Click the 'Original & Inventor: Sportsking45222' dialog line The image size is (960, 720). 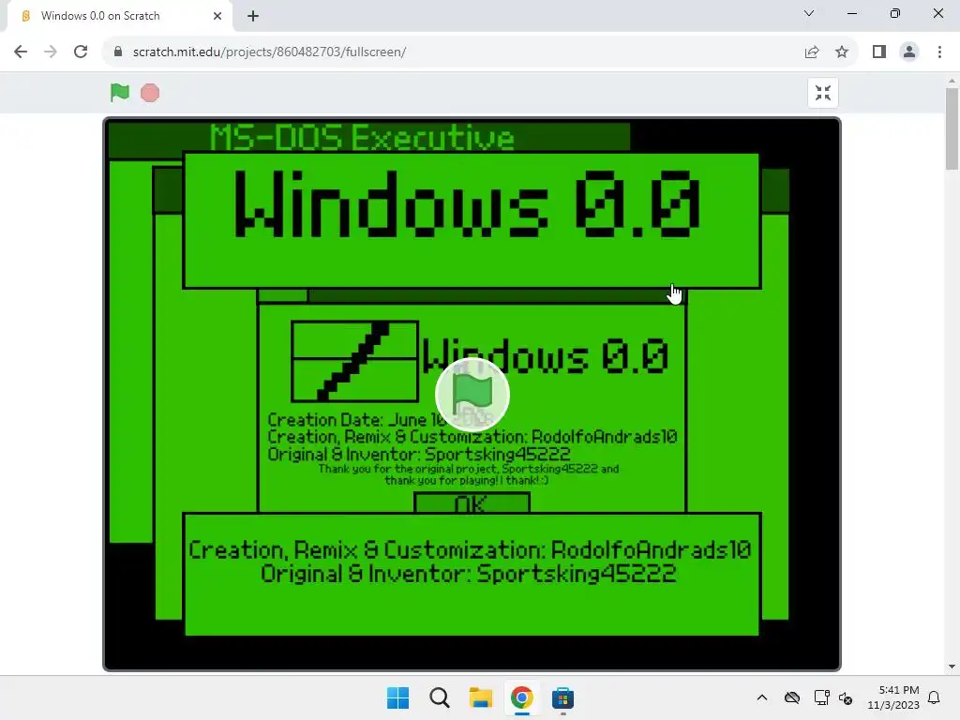tap(419, 455)
